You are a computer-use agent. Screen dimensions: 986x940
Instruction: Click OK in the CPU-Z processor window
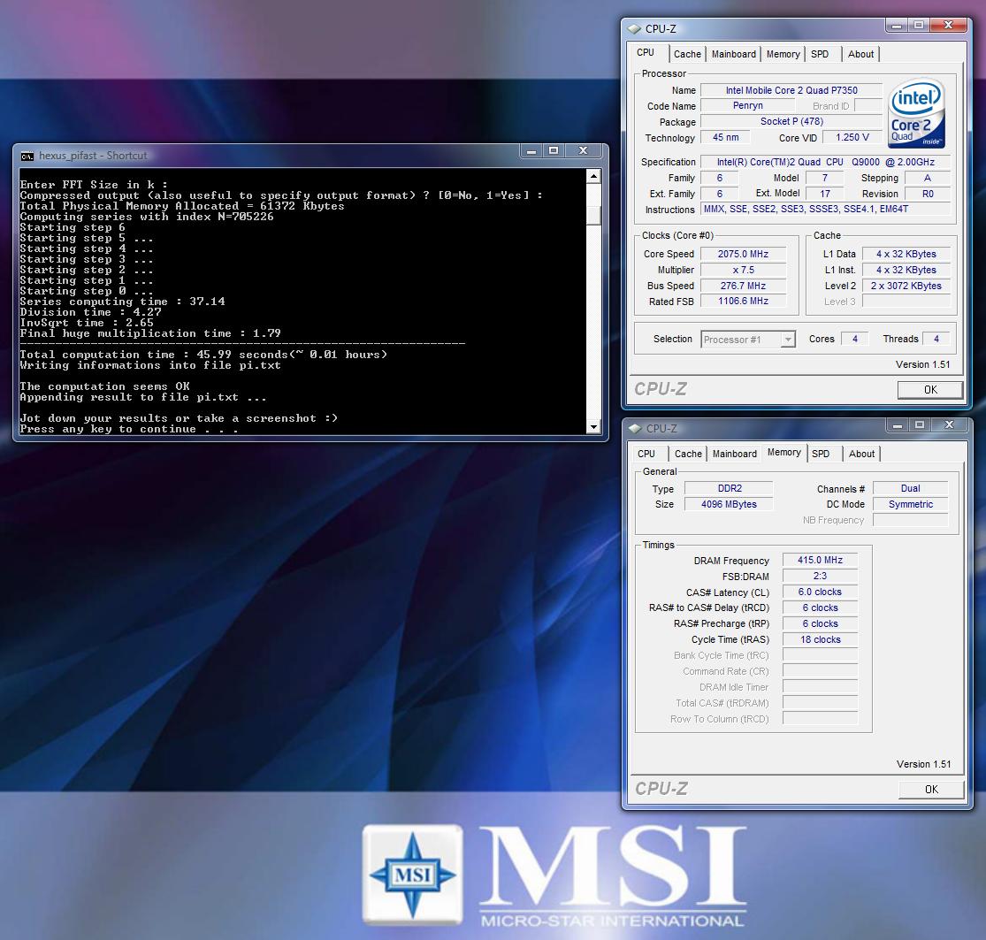tap(930, 390)
